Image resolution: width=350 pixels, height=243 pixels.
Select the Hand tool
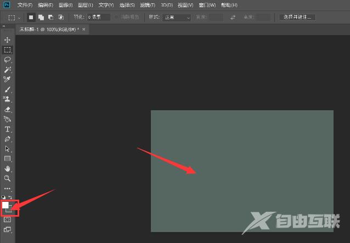7,168
